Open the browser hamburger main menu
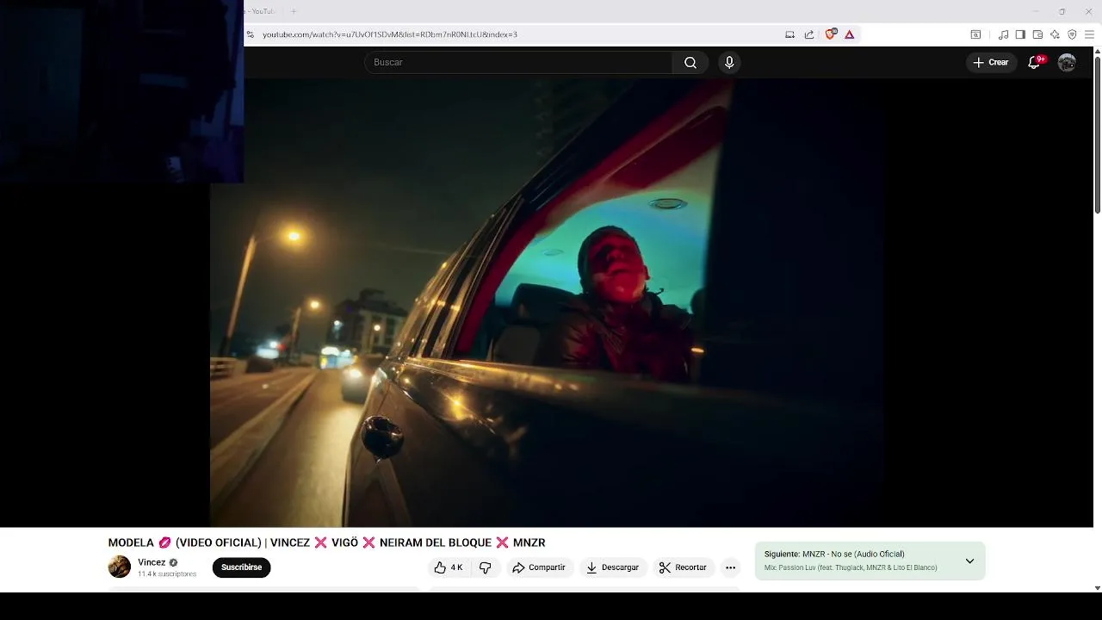 (1089, 34)
